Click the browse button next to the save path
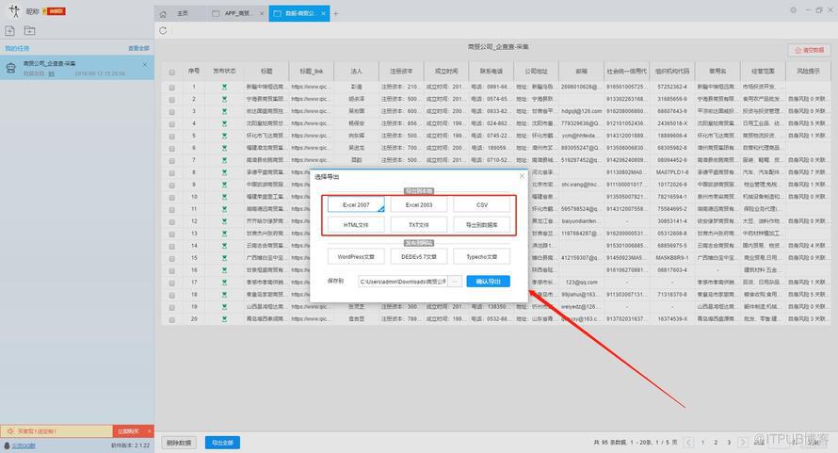 tap(455, 282)
